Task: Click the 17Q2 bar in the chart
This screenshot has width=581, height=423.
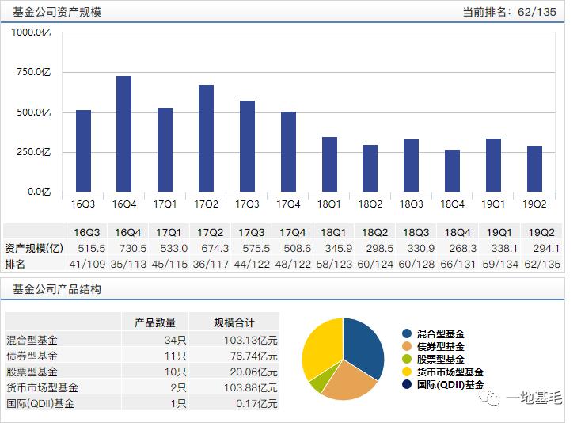Action: click(x=206, y=139)
